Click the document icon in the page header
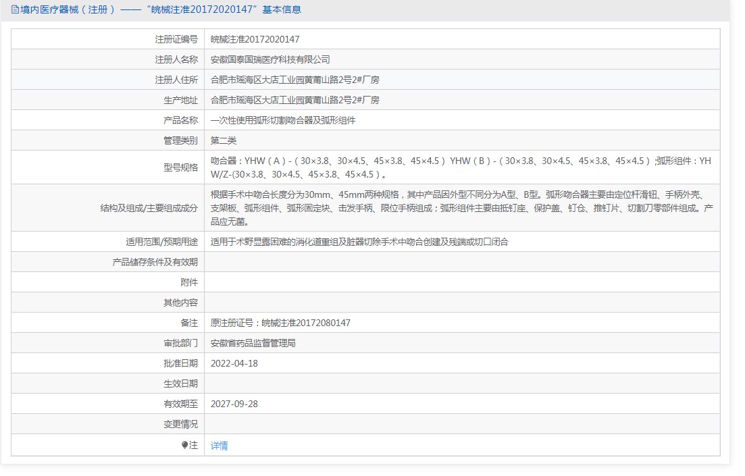 [15, 9]
